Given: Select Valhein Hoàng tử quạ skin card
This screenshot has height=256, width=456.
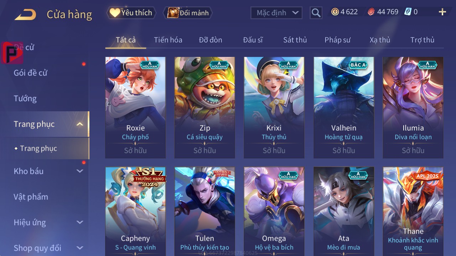Looking at the screenshot, I should pyautogui.click(x=344, y=107).
